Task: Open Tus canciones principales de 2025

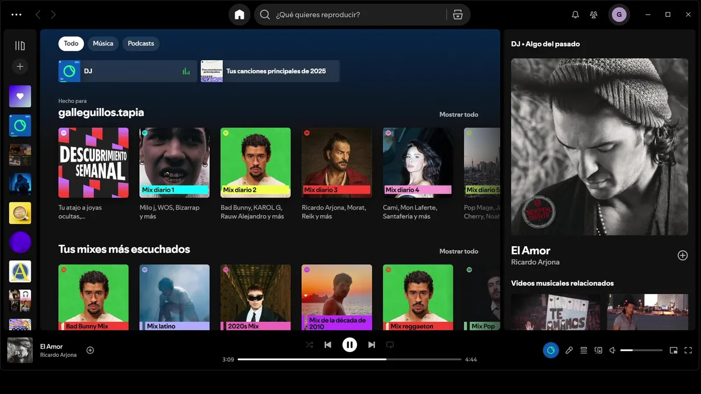Action: (x=270, y=71)
